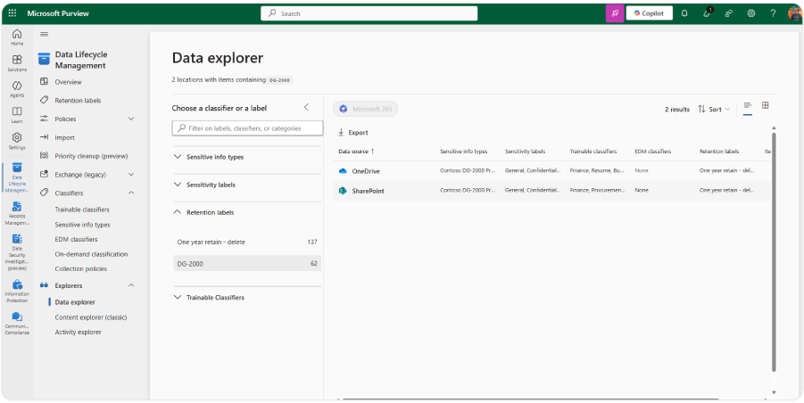Go to Home in the left rail
804x403 pixels.
point(17,37)
